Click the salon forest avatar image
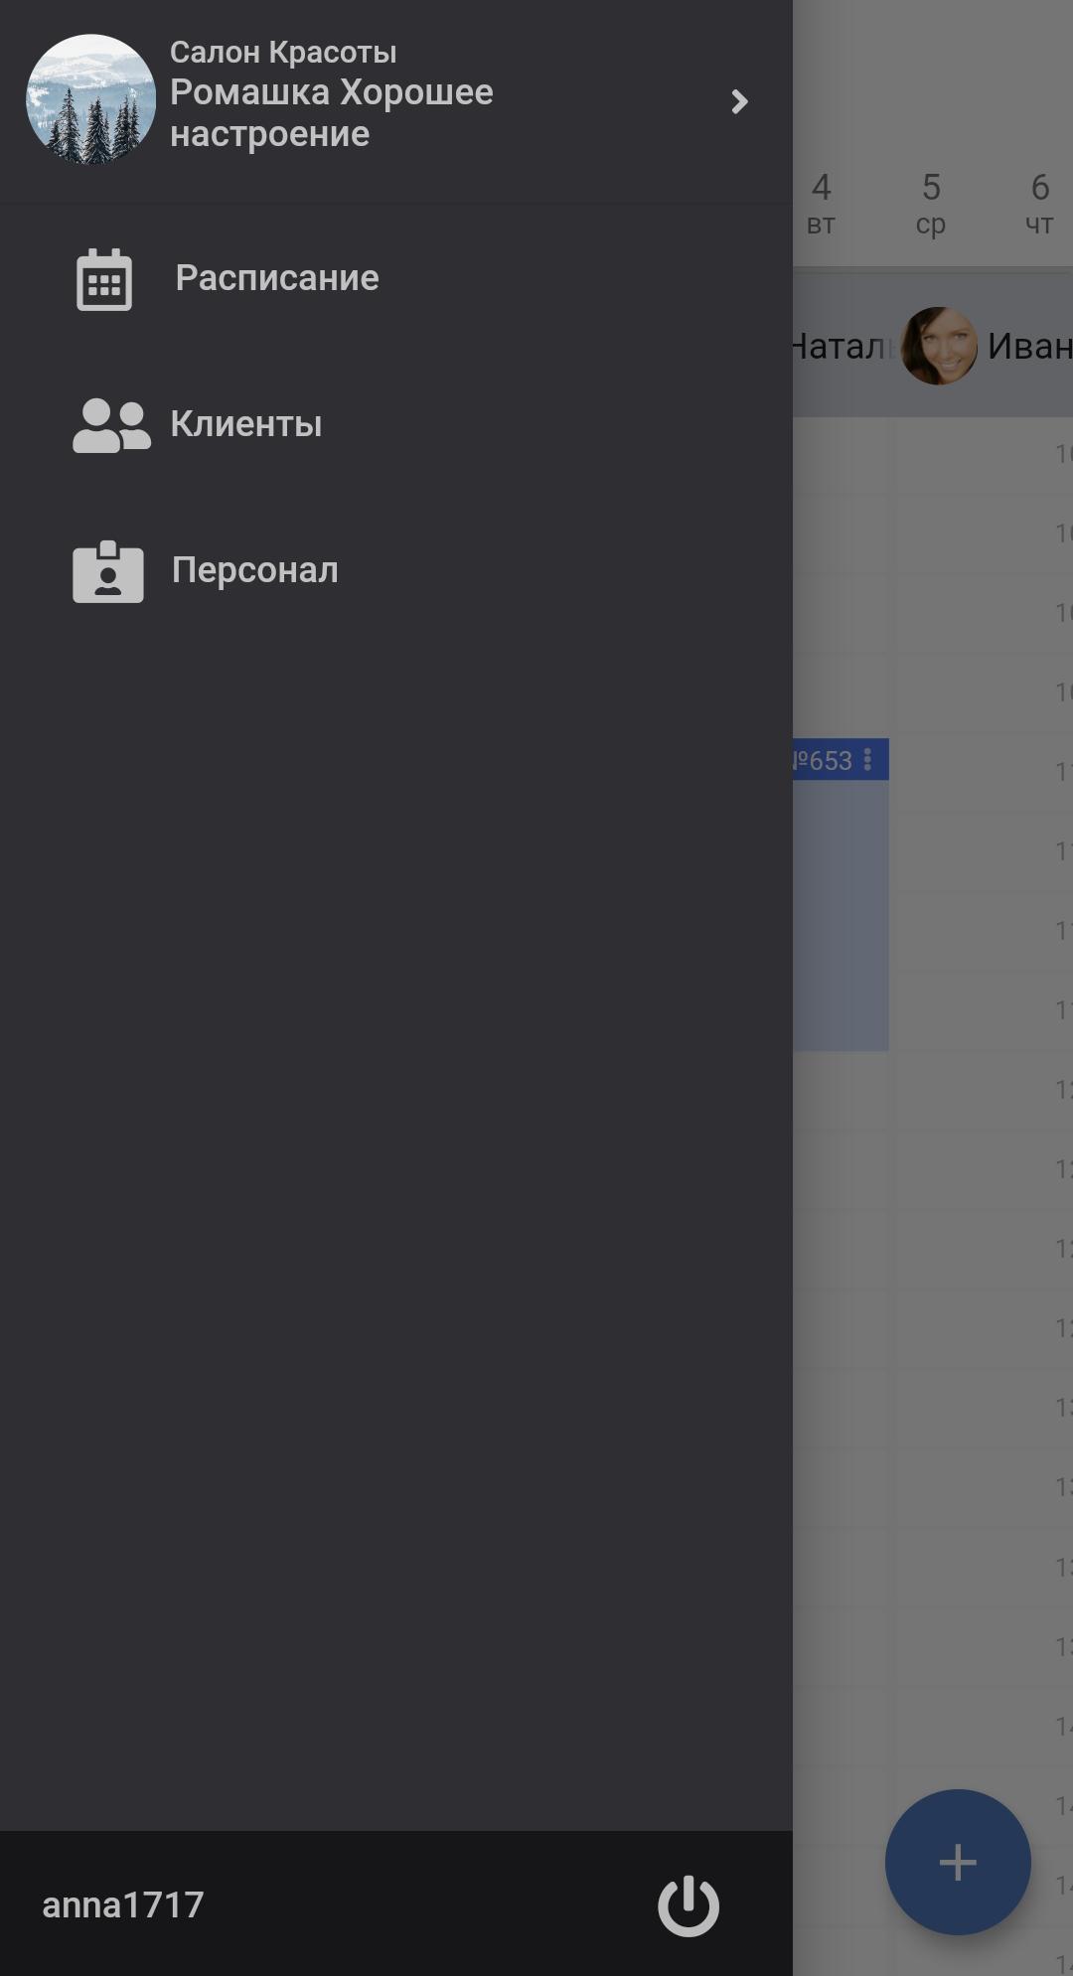 pos(90,99)
